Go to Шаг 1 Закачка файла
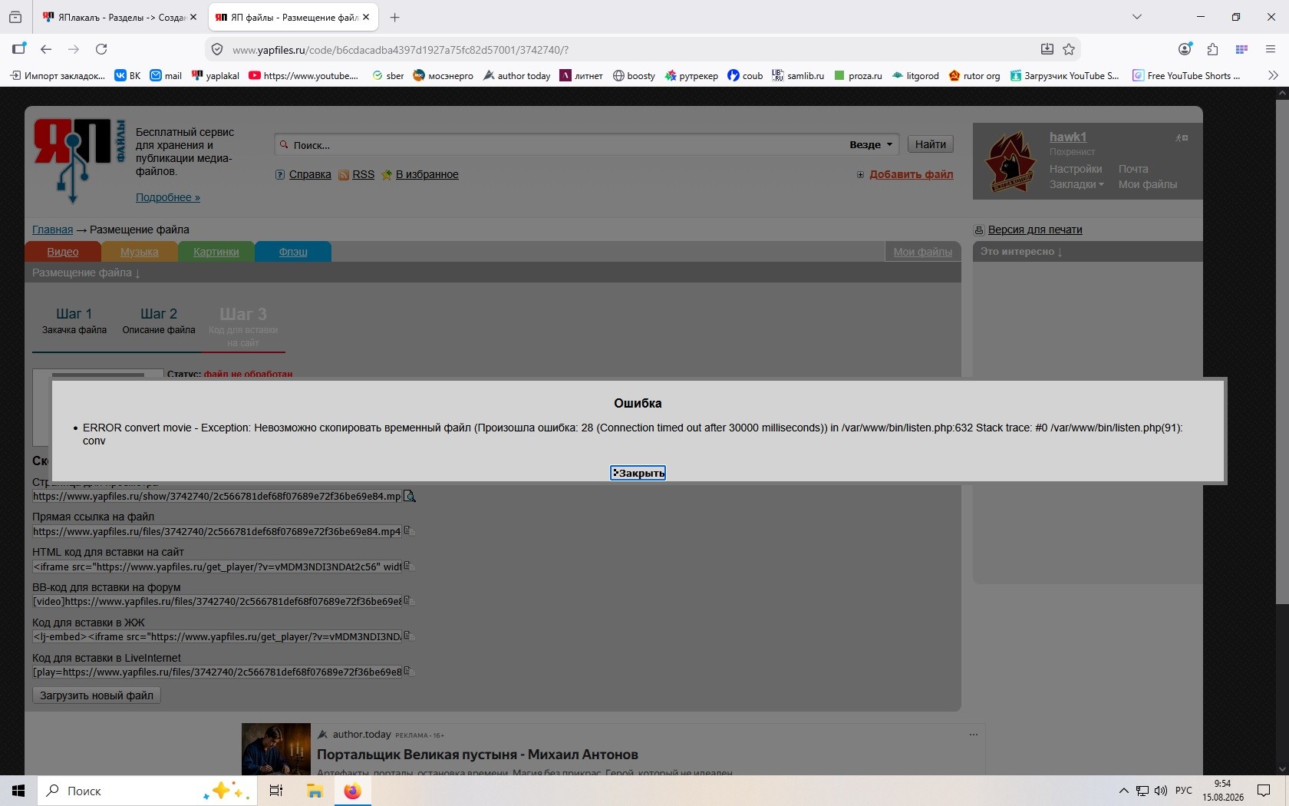 (x=74, y=321)
